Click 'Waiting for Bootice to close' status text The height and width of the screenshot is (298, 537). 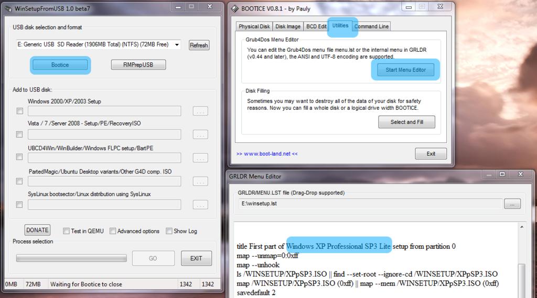[x=86, y=284]
